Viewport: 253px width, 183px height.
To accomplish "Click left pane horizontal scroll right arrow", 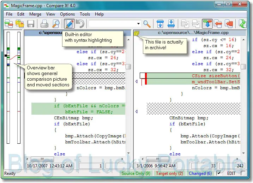I will (x=122, y=159).
